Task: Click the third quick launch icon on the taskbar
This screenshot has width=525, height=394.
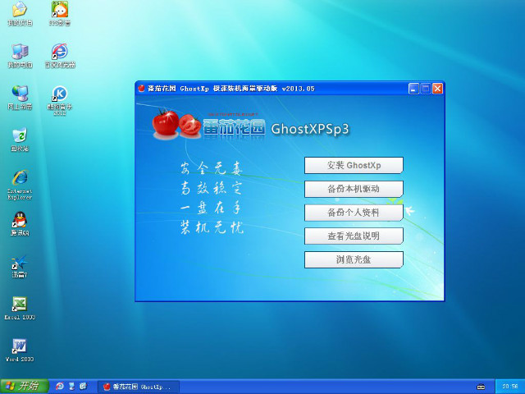Action: tap(84, 387)
